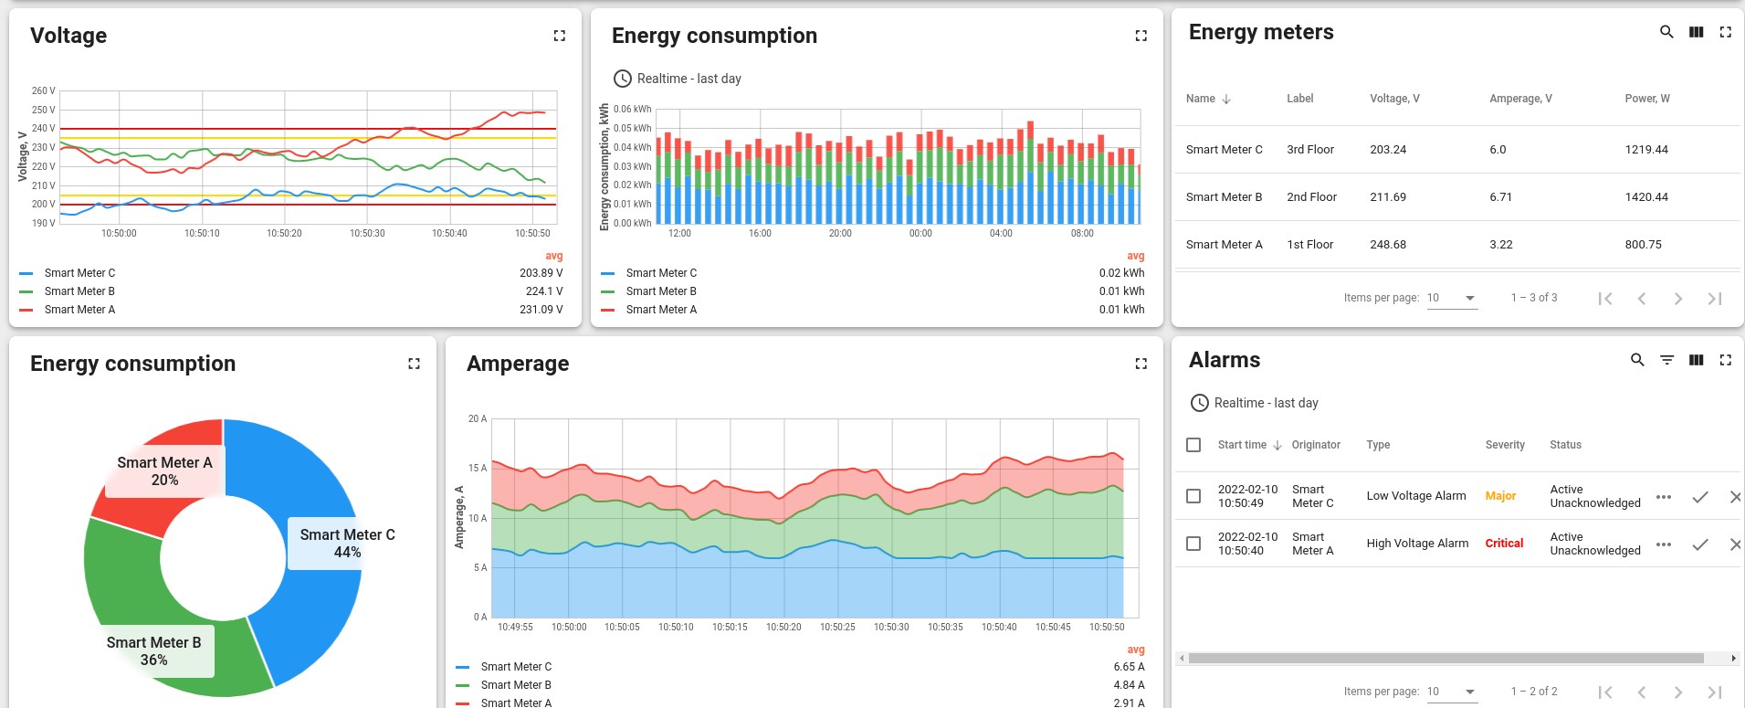The image size is (1745, 708).
Task: Open items per page dropdown in Energy meters
Action: pyautogui.click(x=1452, y=298)
